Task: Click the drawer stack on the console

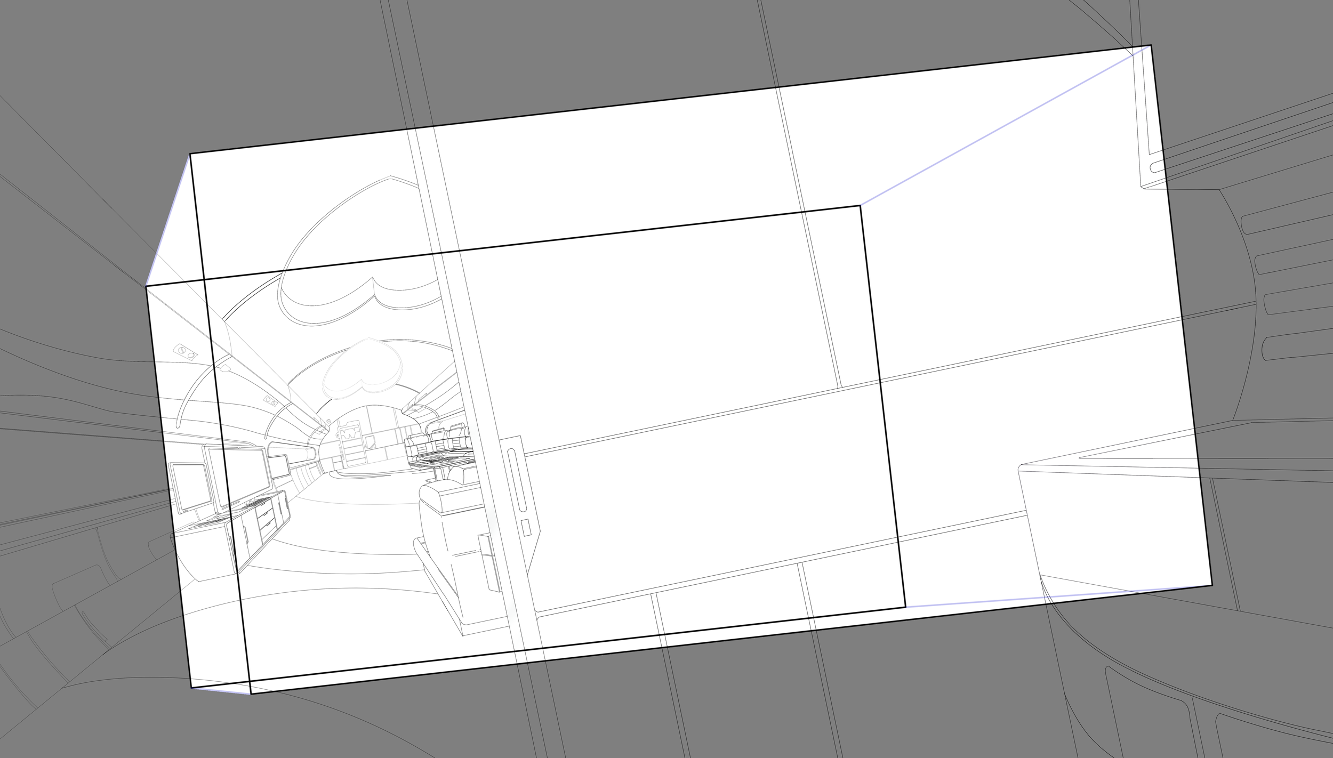Action: coord(266,518)
